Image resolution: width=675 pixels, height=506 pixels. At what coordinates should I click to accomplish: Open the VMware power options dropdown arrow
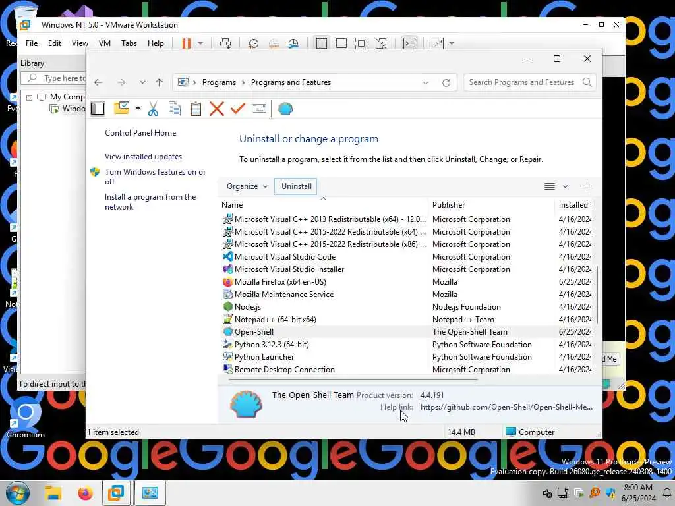point(200,43)
